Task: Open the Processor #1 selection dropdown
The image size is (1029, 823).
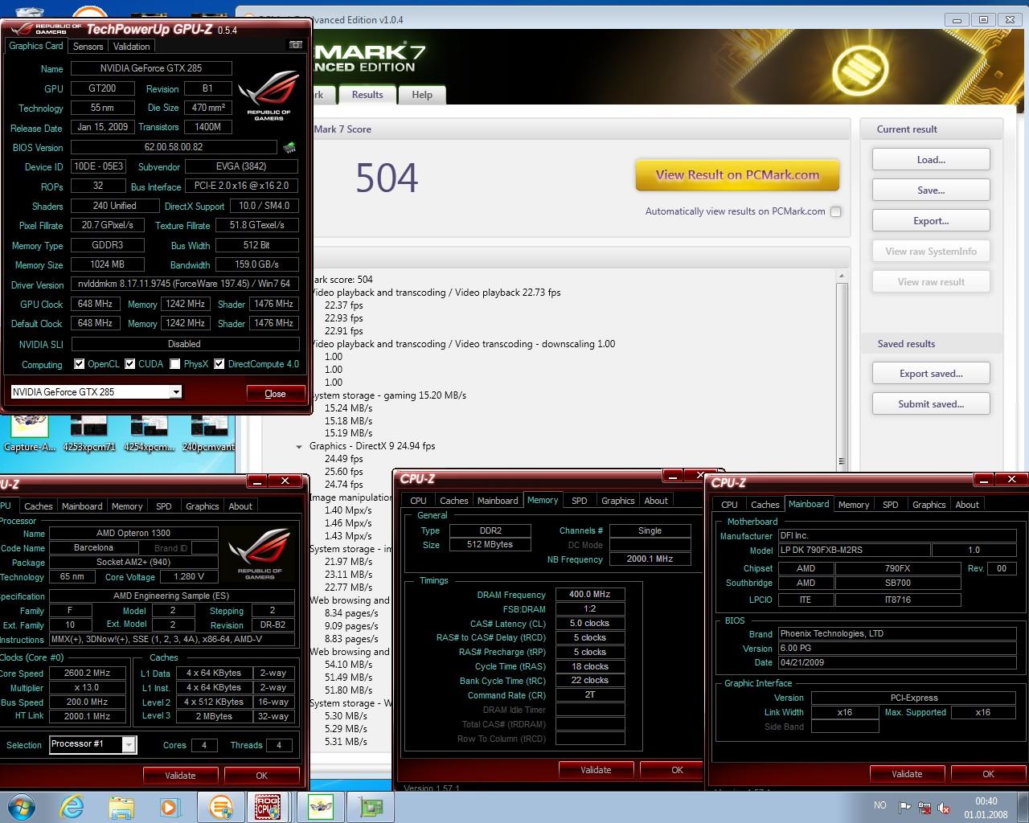Action: (129, 745)
